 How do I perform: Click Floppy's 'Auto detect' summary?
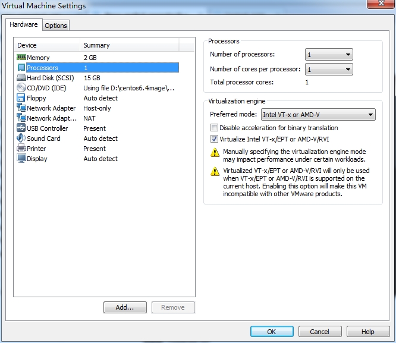pyautogui.click(x=100, y=98)
